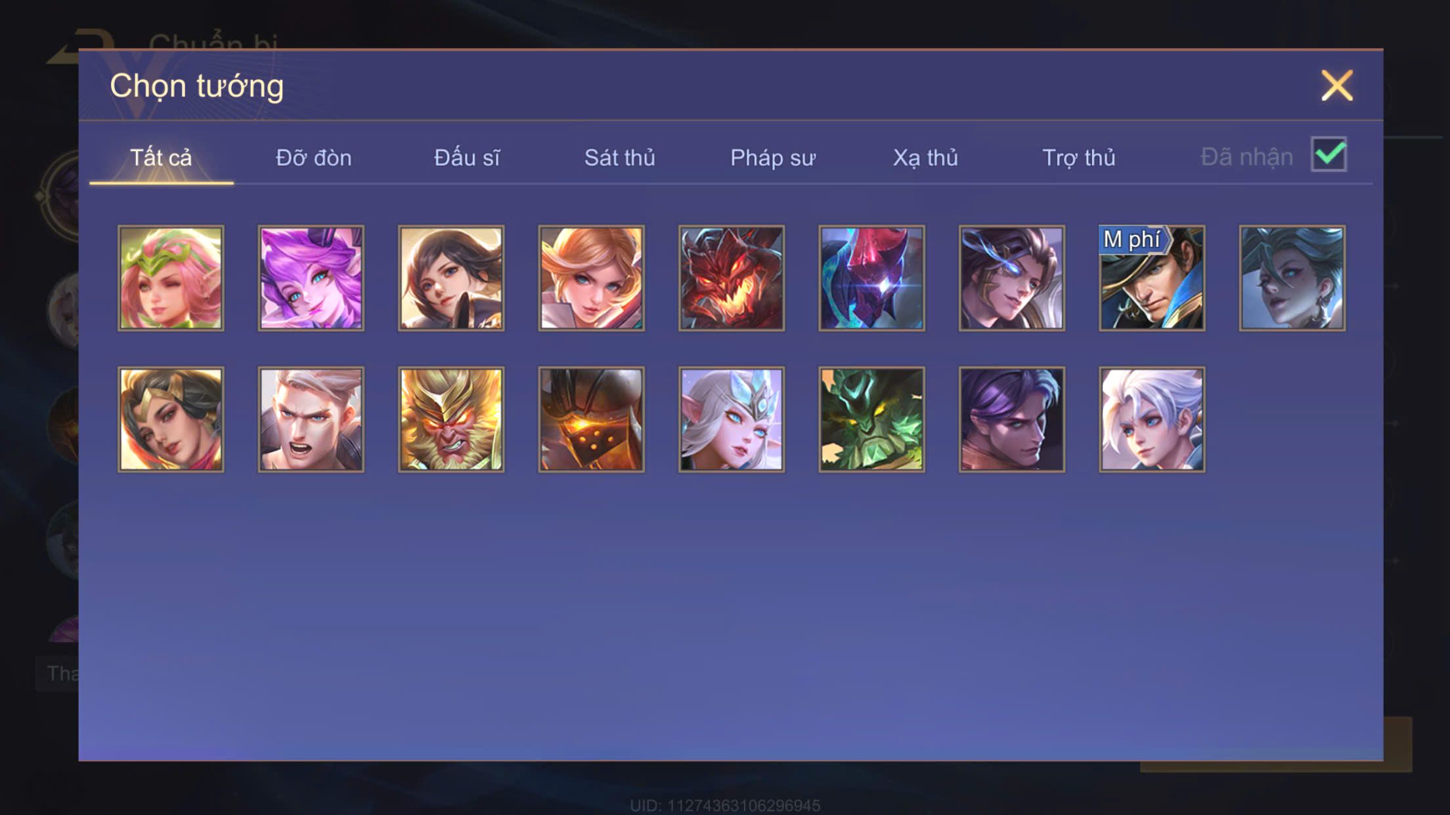Switch to the Đỡ đòn tab
Viewport: 1450px width, 815px height.
(314, 158)
